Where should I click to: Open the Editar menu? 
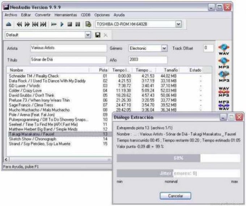26,15
